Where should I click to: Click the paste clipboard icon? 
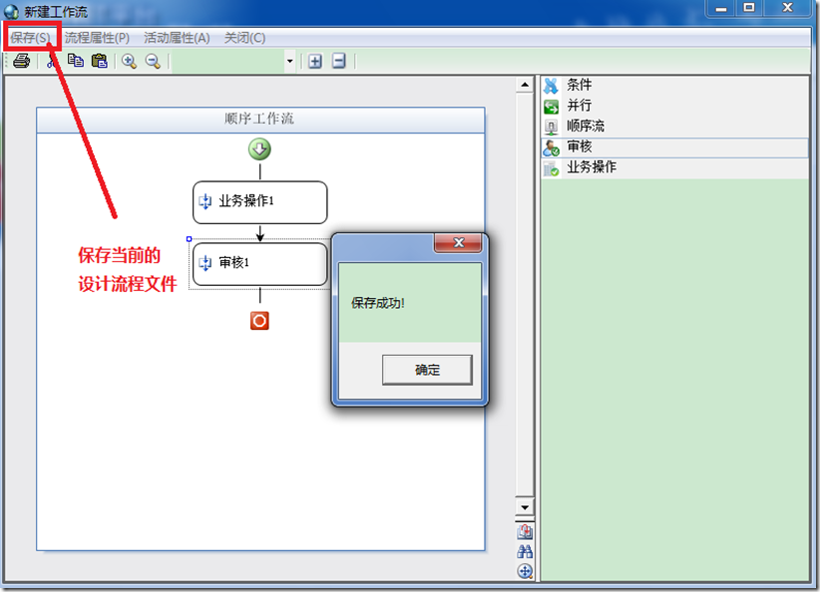(x=99, y=61)
